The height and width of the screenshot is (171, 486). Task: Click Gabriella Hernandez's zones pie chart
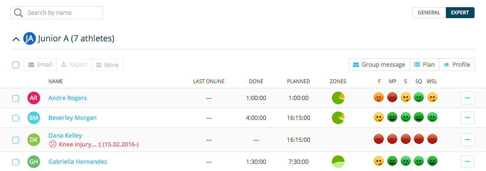pos(338,161)
